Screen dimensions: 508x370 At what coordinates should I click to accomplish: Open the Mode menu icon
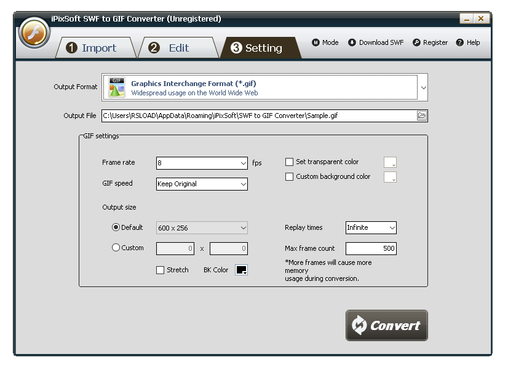click(315, 42)
